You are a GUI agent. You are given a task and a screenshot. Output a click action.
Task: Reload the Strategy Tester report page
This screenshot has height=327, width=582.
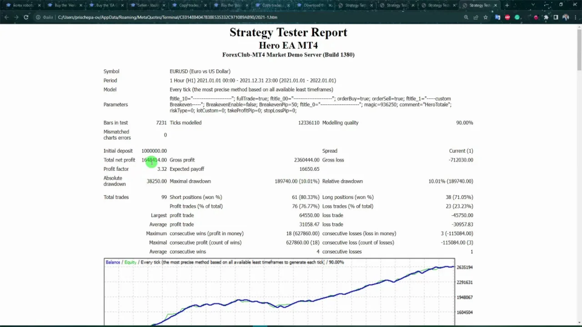coord(26,17)
